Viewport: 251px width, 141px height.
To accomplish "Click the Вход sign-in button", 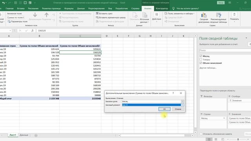I will tap(221, 3).
